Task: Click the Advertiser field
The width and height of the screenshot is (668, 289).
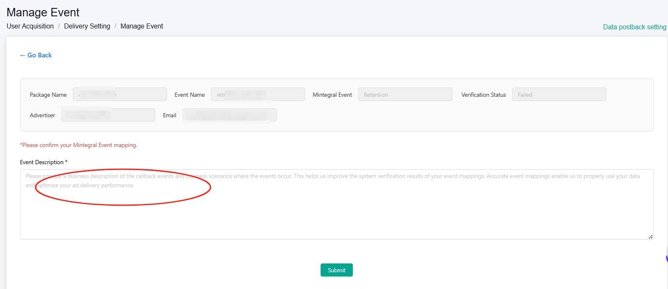Action: tap(108, 115)
